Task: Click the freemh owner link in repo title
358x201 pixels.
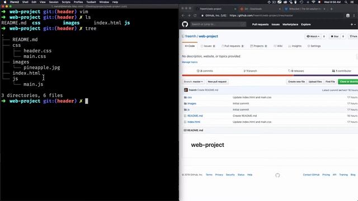Action: tap(191, 36)
